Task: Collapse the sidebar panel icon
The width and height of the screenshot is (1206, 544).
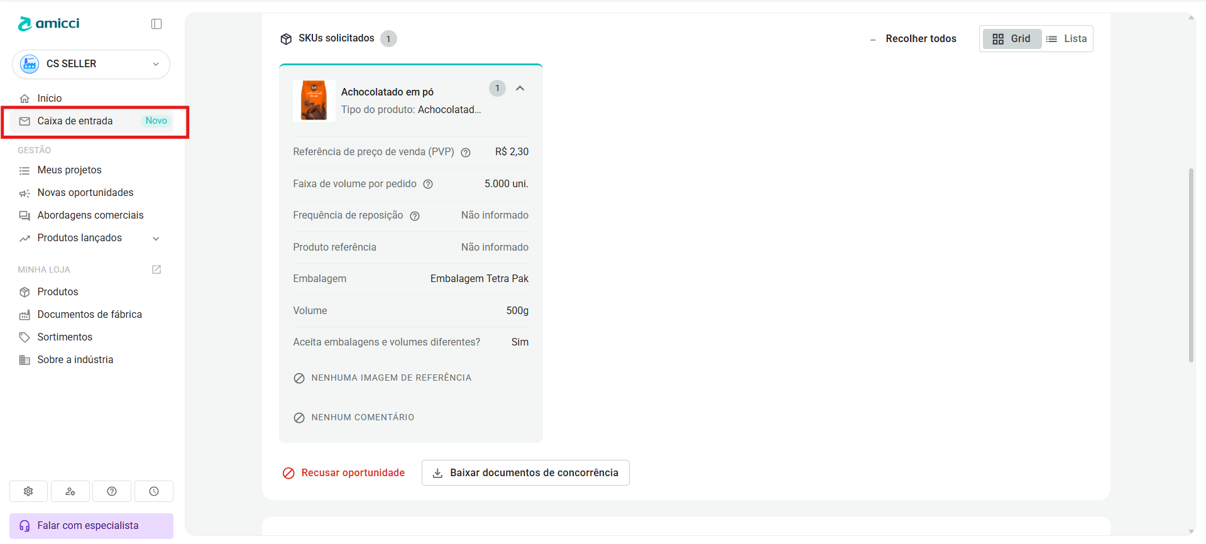Action: click(156, 24)
